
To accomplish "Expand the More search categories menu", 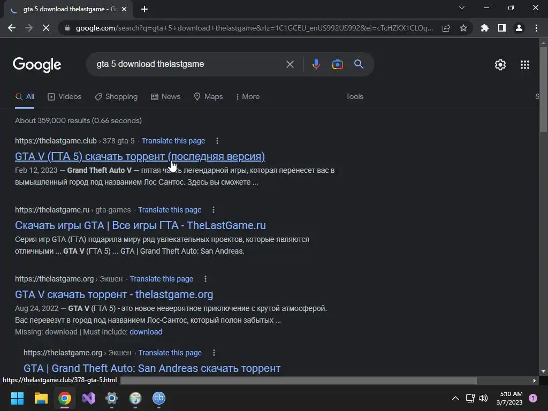I will 247,97.
